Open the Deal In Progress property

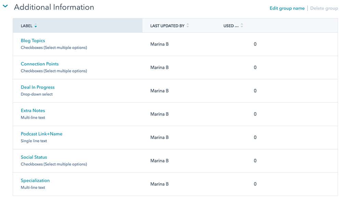tap(38, 87)
